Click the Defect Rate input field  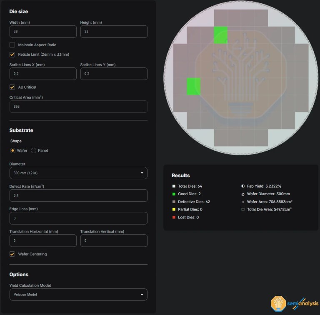tap(78, 196)
